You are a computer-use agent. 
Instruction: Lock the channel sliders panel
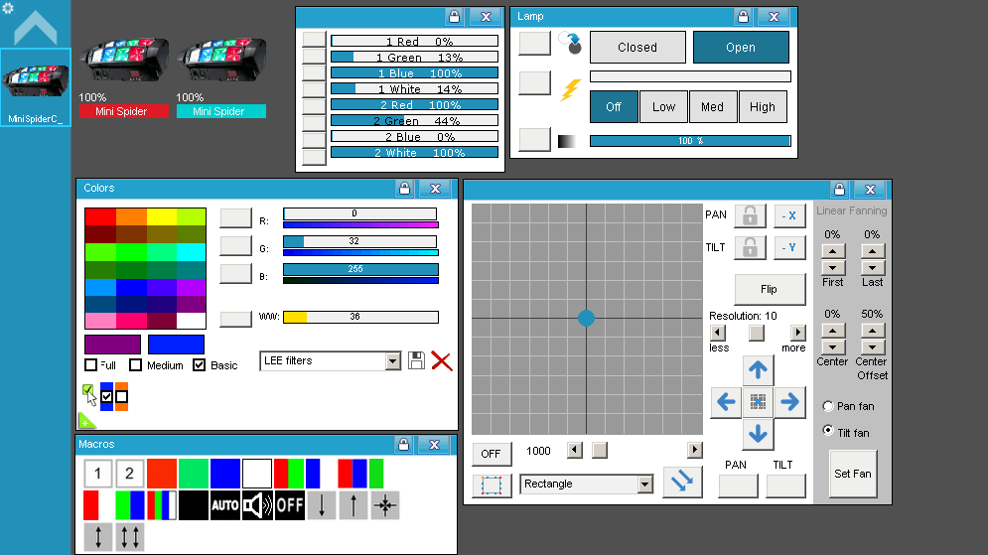(x=455, y=16)
